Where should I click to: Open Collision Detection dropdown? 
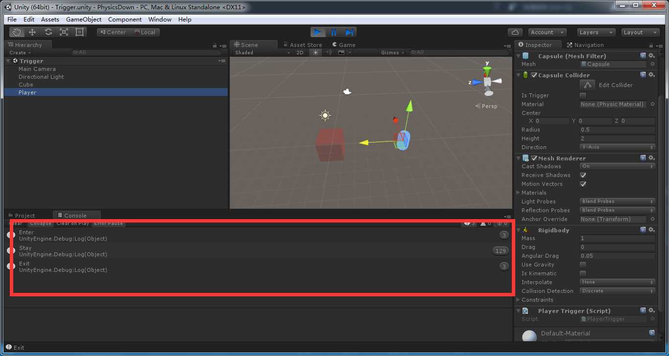click(x=618, y=291)
